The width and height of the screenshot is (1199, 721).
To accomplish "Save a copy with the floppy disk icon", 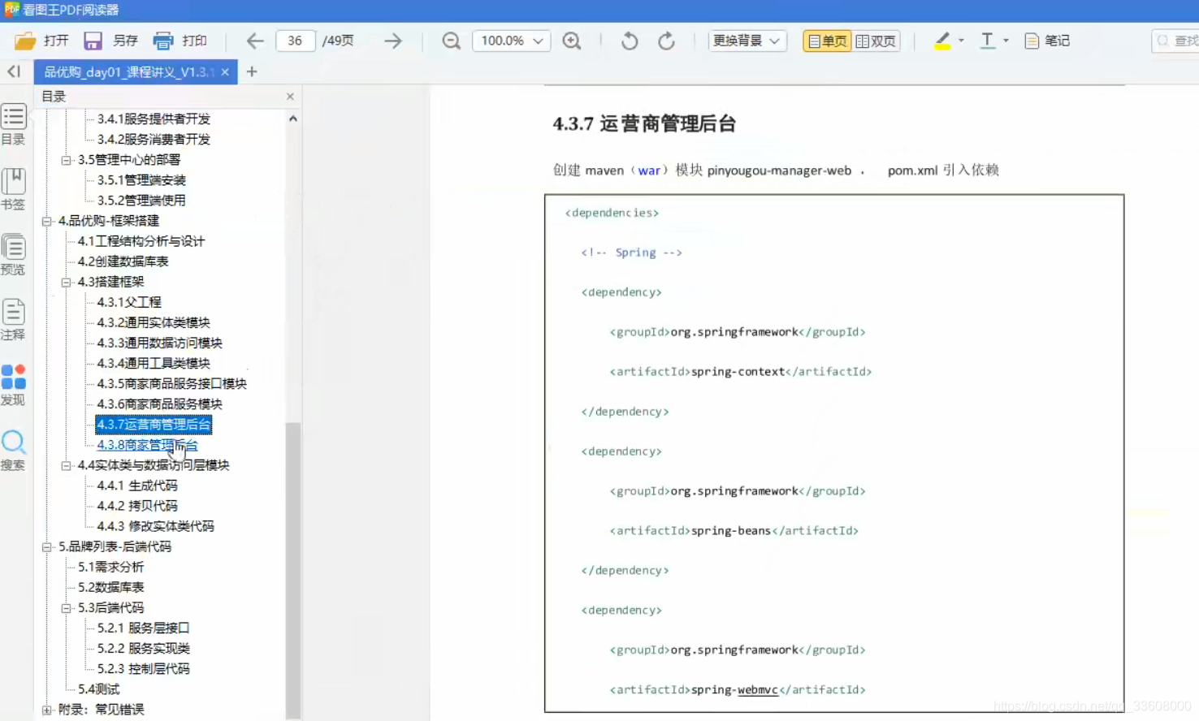I will click(93, 41).
